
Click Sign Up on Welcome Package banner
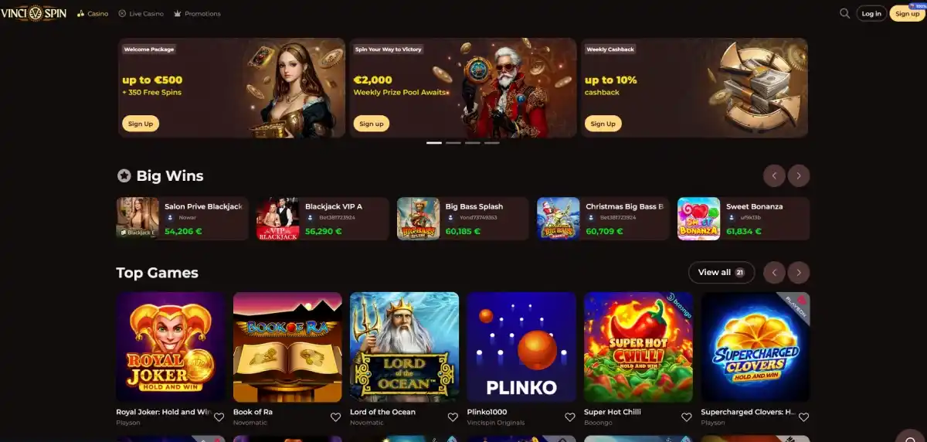141,124
